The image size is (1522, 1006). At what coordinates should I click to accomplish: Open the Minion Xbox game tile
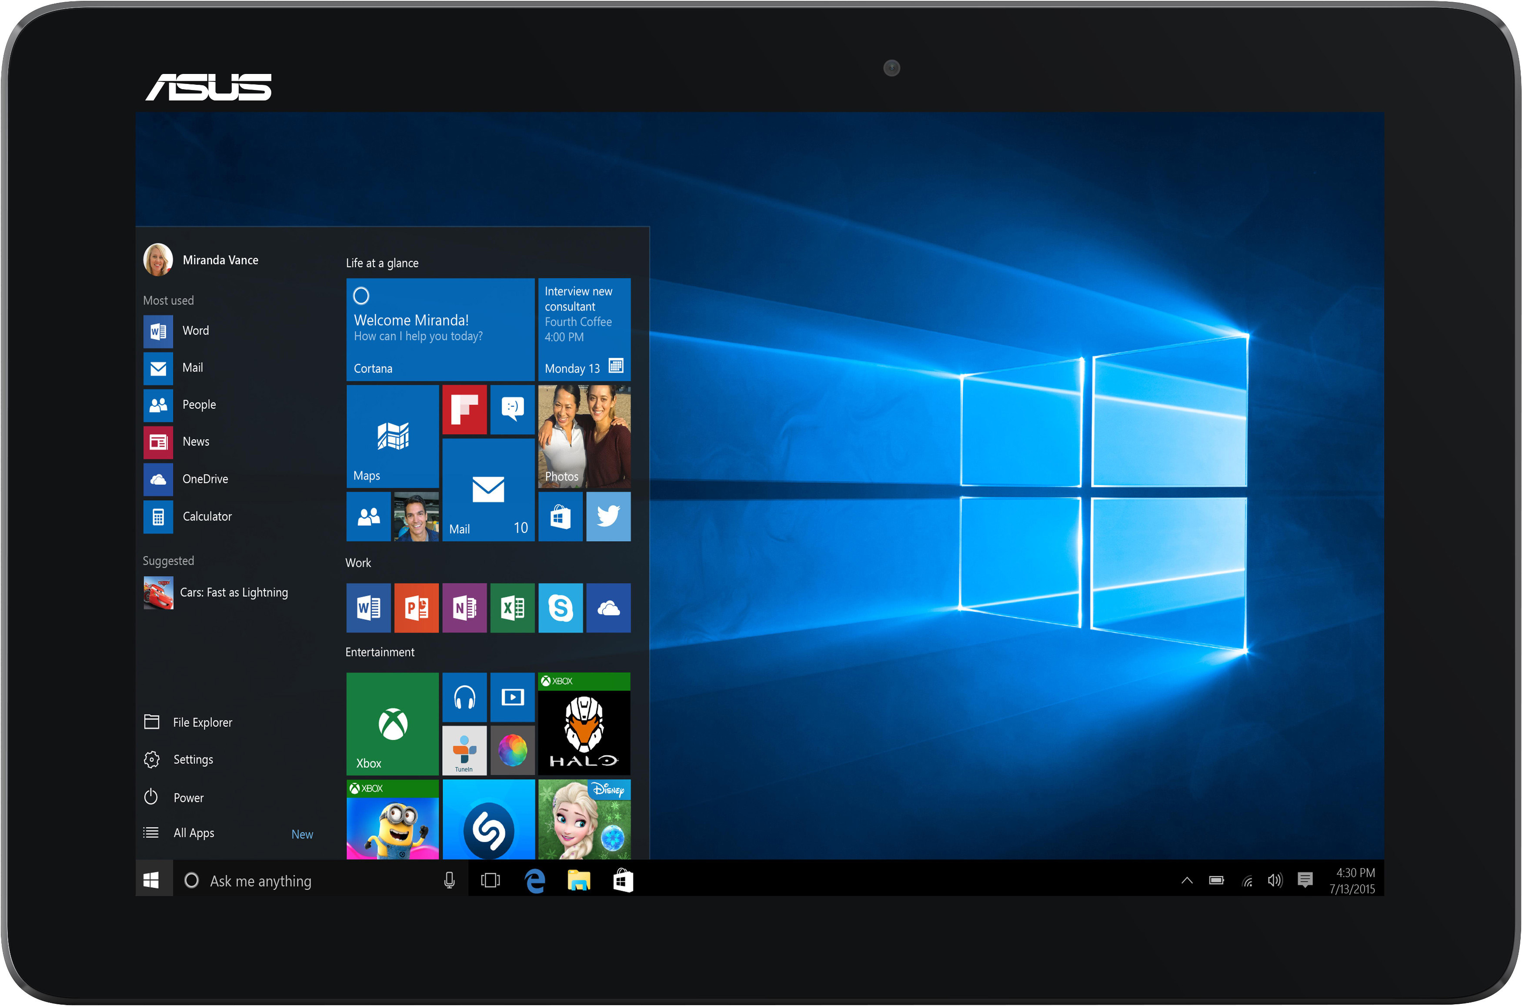click(x=393, y=819)
